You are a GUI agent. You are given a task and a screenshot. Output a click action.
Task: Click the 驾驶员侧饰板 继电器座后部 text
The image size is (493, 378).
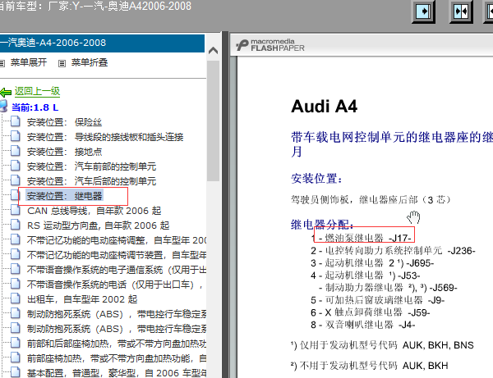[x=371, y=200]
